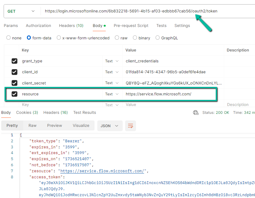Click the wrap lines icon in response toolbar

point(131,126)
